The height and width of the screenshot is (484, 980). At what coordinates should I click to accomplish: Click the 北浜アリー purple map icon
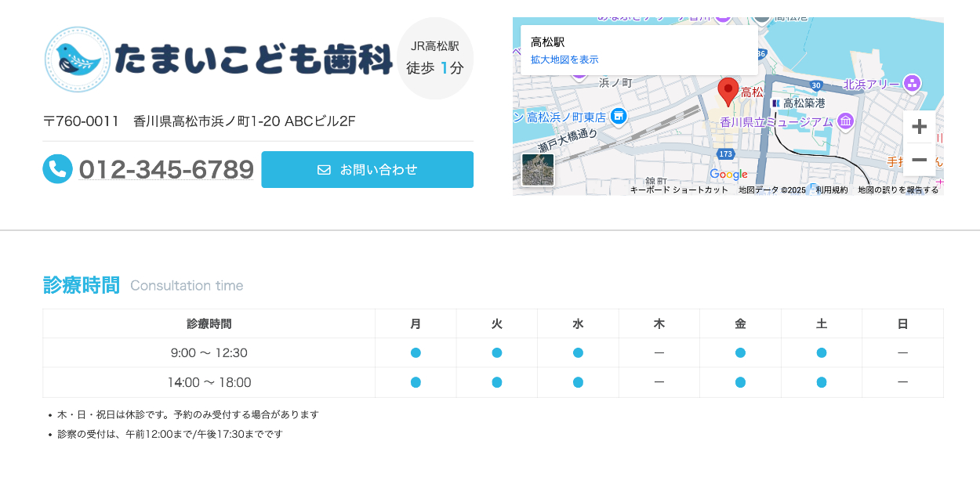[912, 83]
